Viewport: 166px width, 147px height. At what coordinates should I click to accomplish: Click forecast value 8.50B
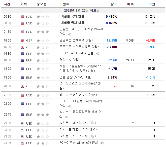[130, 41]
